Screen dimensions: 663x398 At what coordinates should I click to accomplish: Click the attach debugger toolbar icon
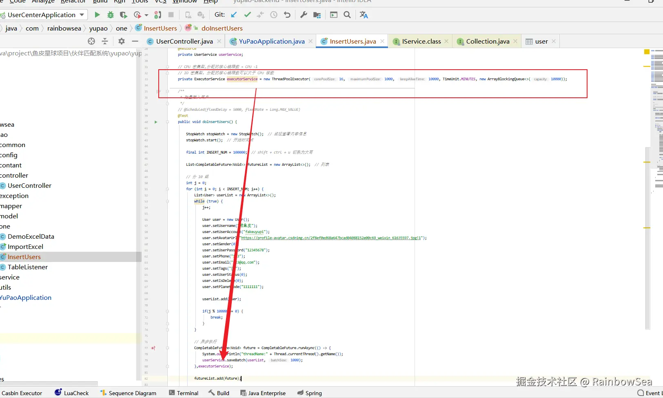157,15
